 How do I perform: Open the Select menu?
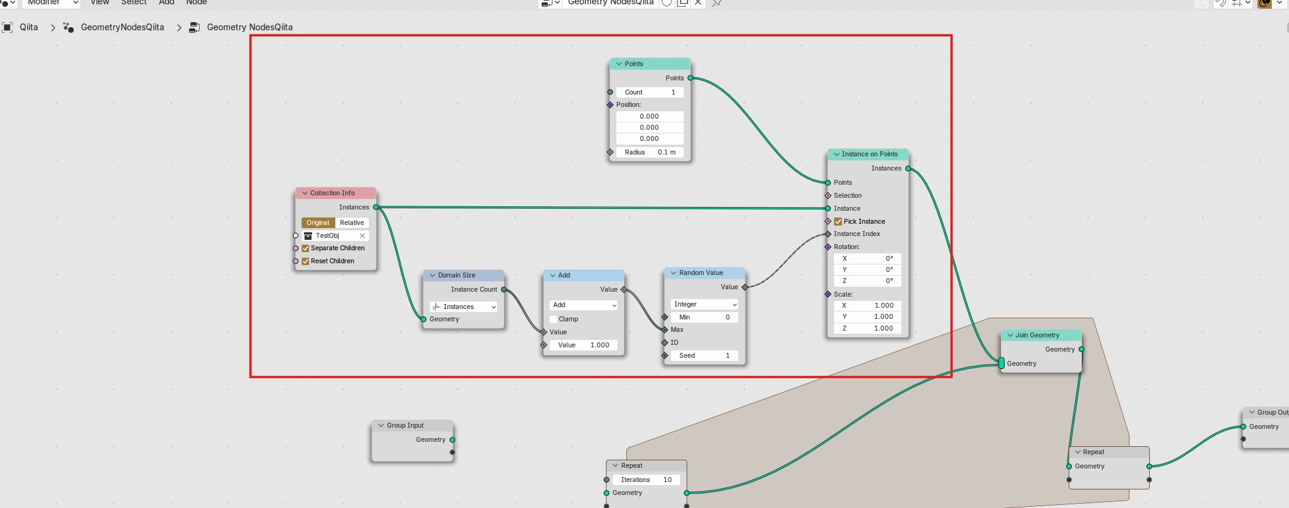[134, 2]
